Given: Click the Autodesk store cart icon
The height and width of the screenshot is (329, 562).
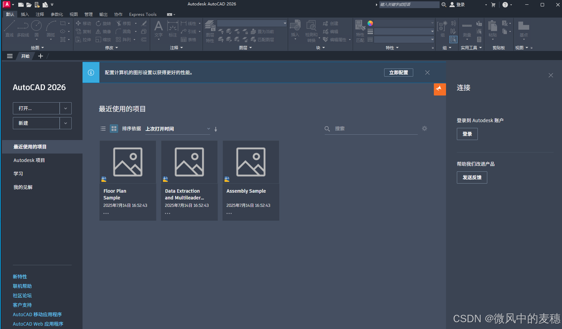Looking at the screenshot, I should [493, 5].
